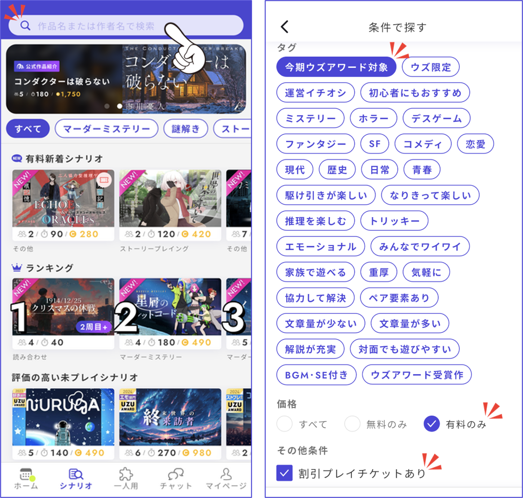The height and width of the screenshot is (498, 523).
Task: Select the 無料のみ price radio button
Action: tap(352, 424)
